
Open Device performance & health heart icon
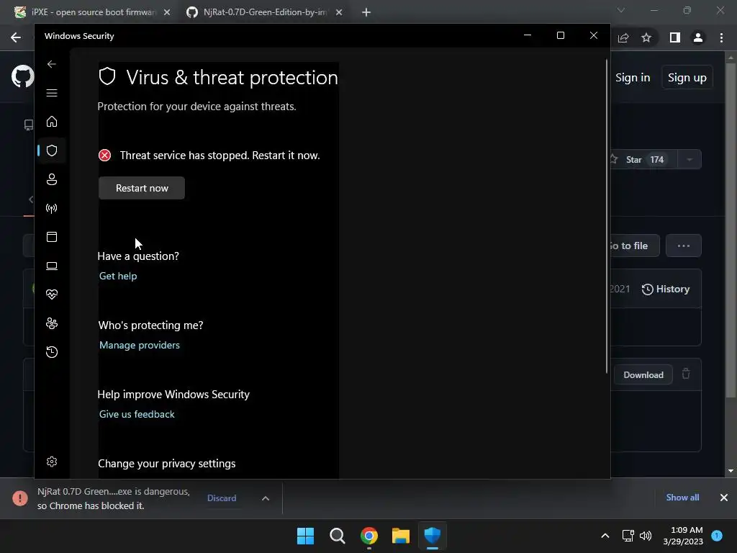point(52,295)
